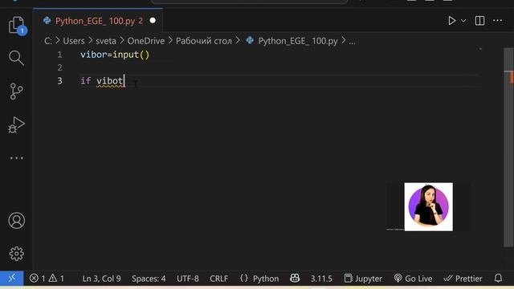Select the sveta breadcrumb segment

coord(106,41)
